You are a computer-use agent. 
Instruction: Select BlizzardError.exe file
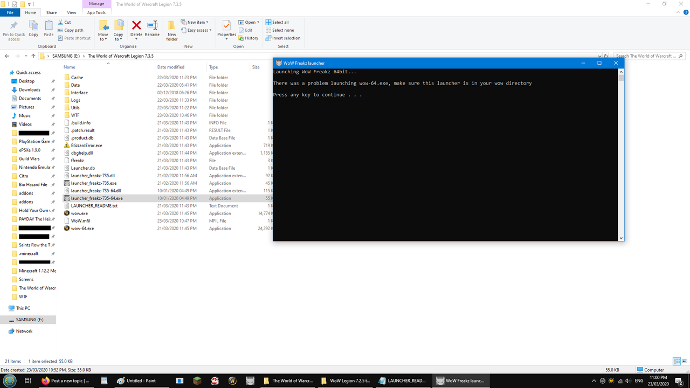[86, 145]
